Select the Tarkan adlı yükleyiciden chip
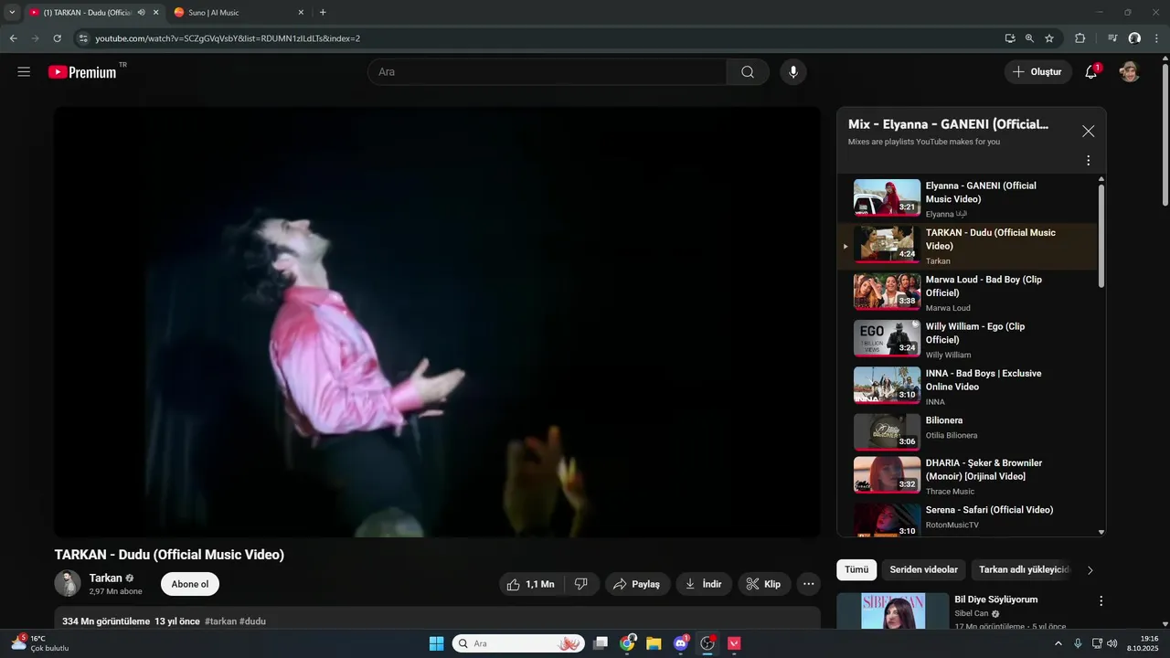 coord(1024,569)
